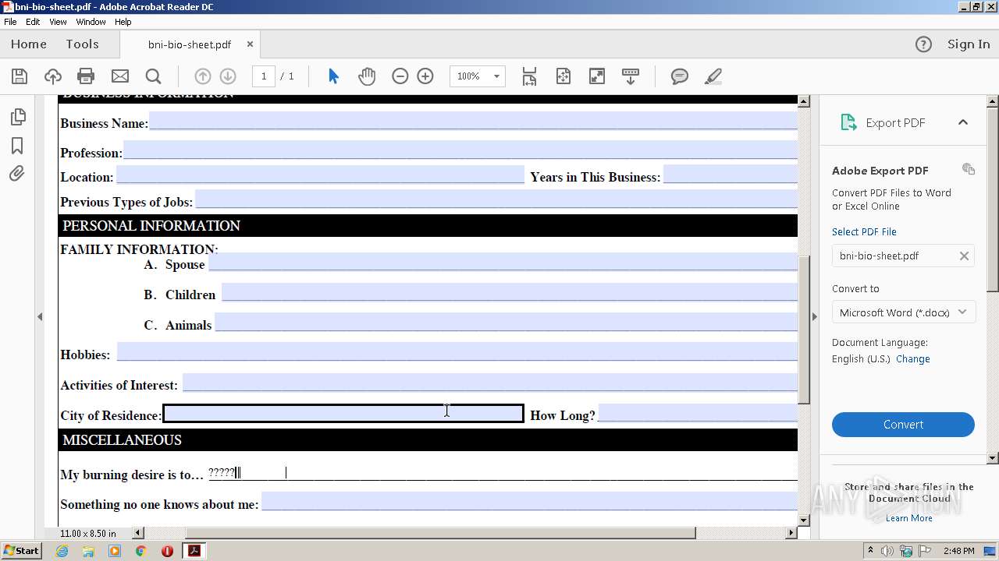Click the right tools pane scrollbar thumb
The width and height of the screenshot is (999, 561).
(x=993, y=200)
